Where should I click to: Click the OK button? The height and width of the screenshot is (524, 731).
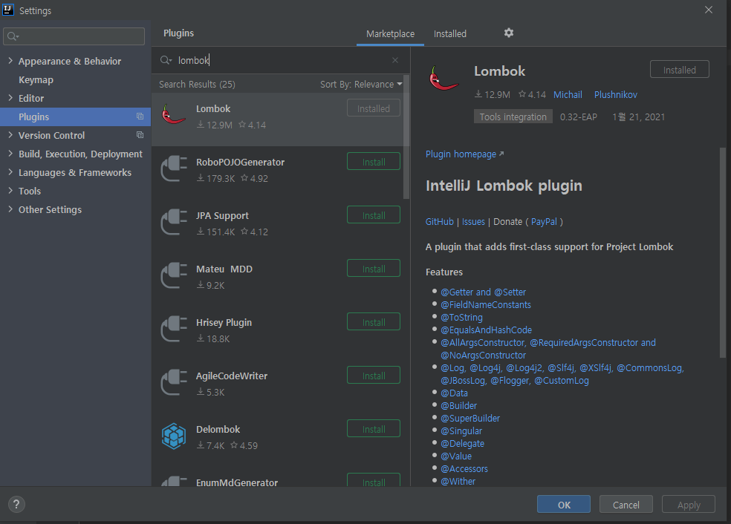click(564, 505)
